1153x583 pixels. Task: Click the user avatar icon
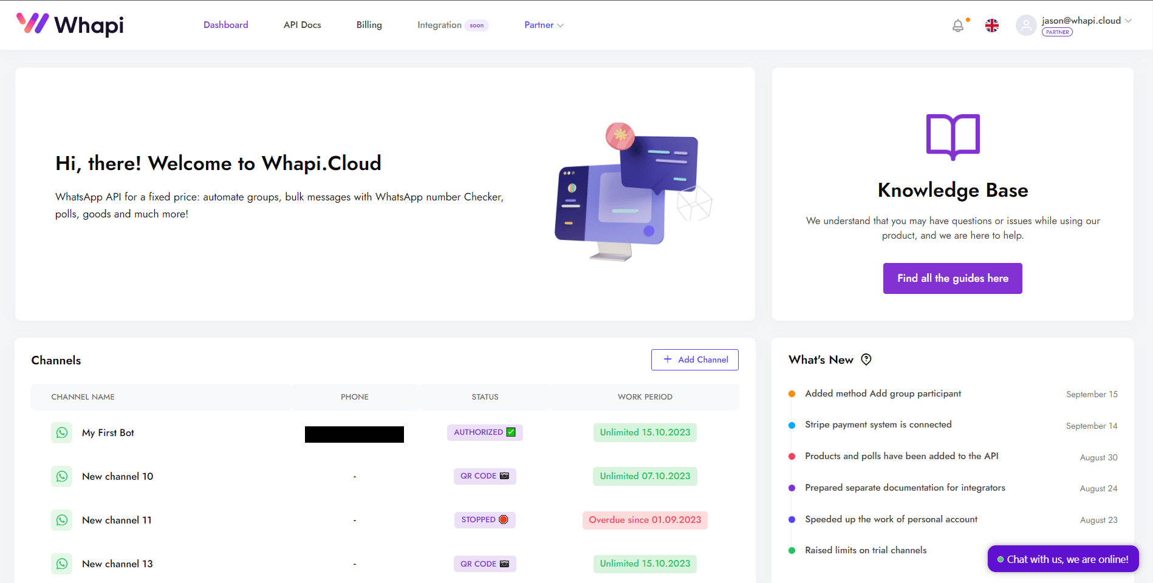[1026, 26]
